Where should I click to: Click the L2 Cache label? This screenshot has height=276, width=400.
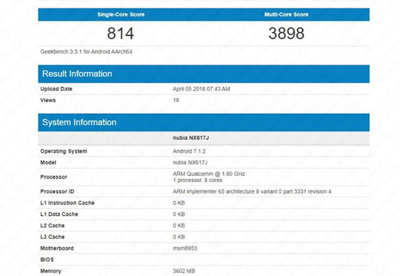[52, 226]
